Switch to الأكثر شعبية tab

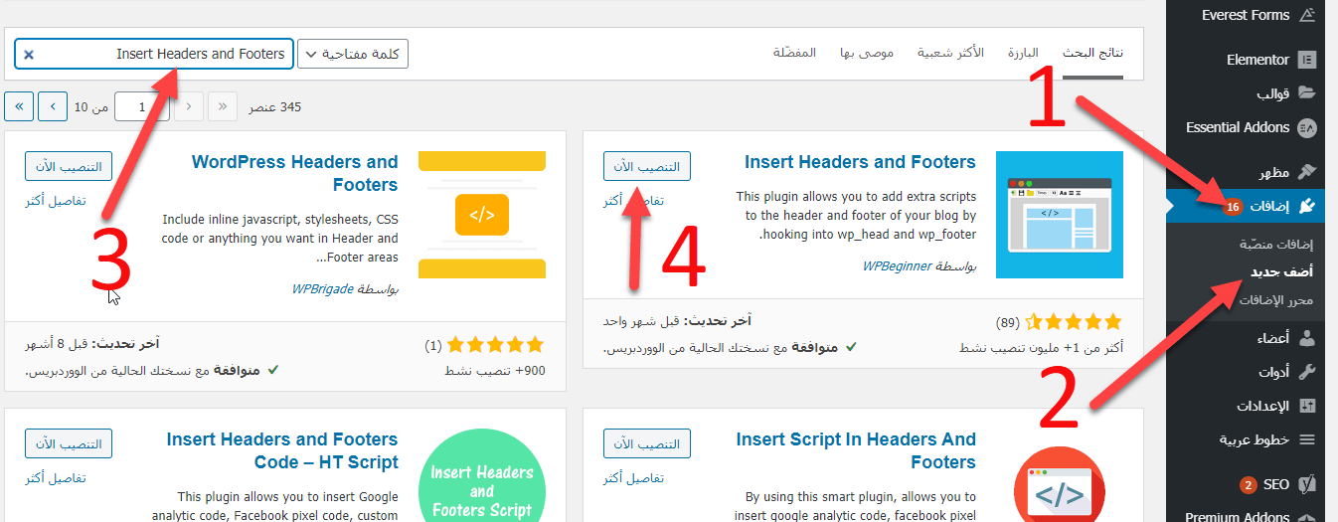[x=950, y=52]
